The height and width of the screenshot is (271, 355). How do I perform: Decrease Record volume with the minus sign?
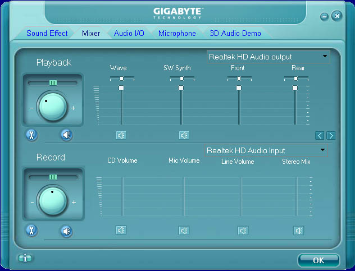tap(32, 202)
